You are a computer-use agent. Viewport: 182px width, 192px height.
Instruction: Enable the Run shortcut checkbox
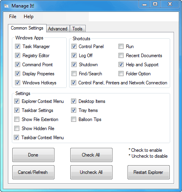coord(121,47)
